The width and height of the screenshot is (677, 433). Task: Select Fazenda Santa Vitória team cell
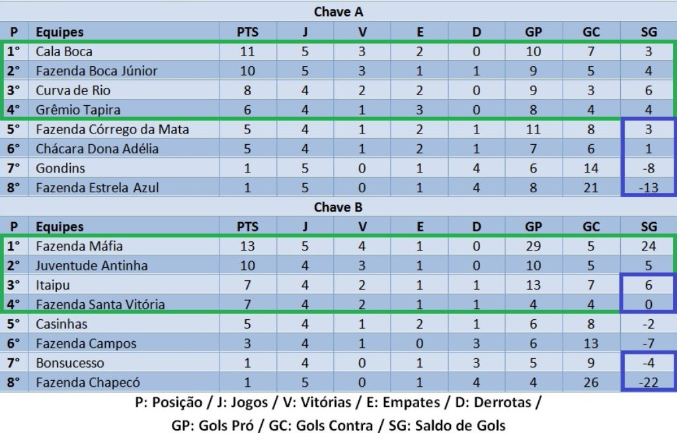100,305
